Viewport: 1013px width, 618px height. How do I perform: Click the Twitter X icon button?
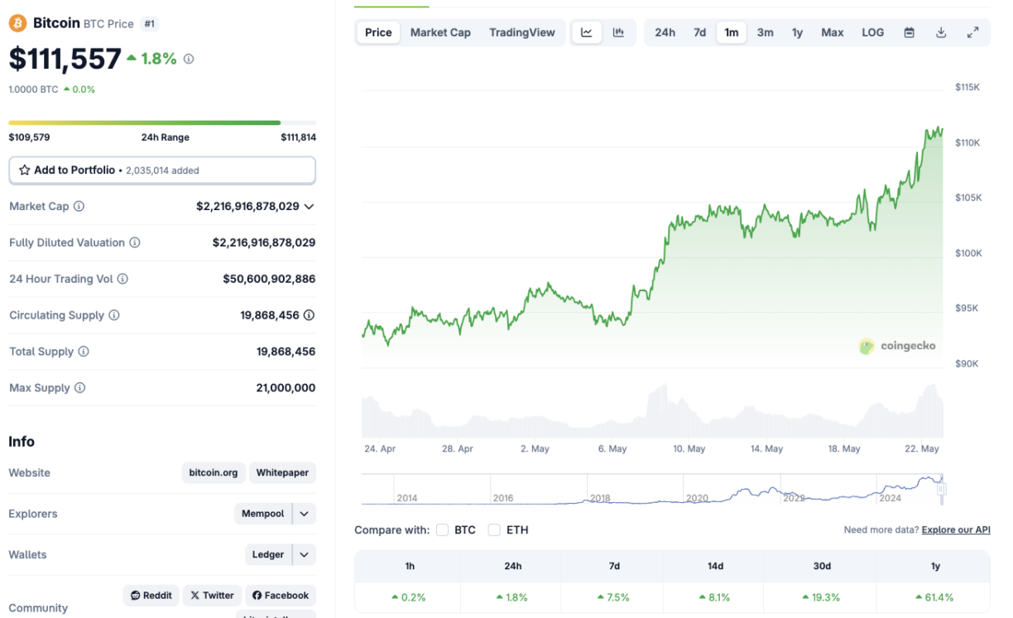click(x=212, y=595)
